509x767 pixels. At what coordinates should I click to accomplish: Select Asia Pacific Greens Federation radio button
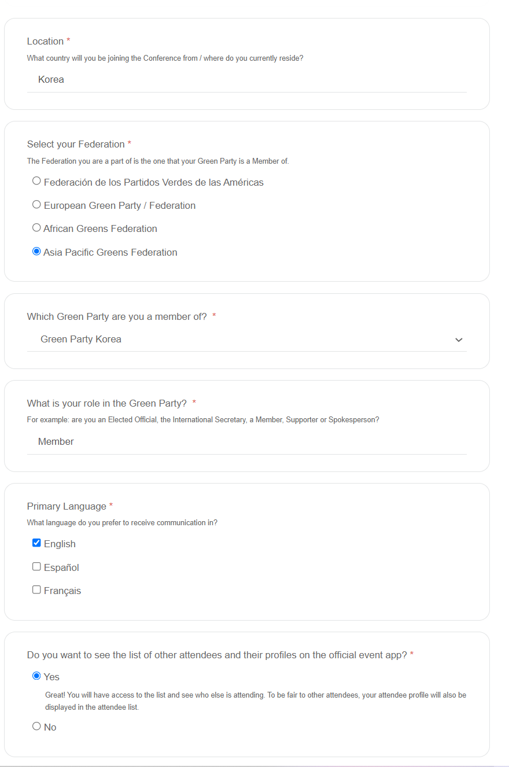(36, 252)
